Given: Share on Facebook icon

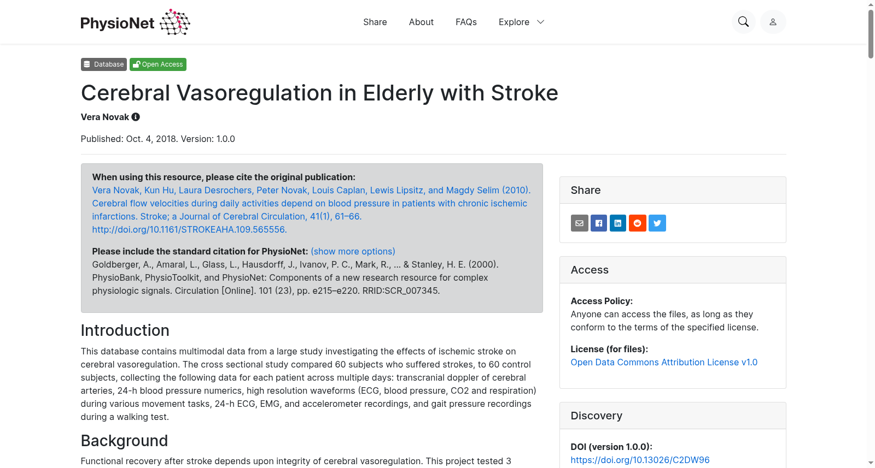Looking at the screenshot, I should point(599,223).
